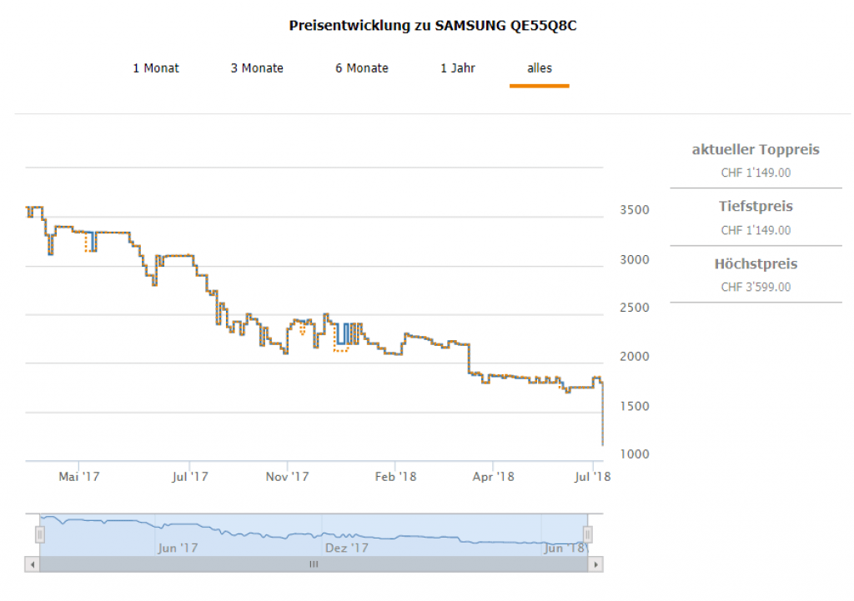854x601 pixels.
Task: Click the Nov '17 x-axis label
Action: point(288,478)
